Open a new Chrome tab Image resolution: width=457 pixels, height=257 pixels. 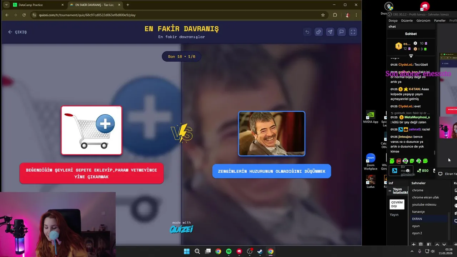click(x=128, y=5)
